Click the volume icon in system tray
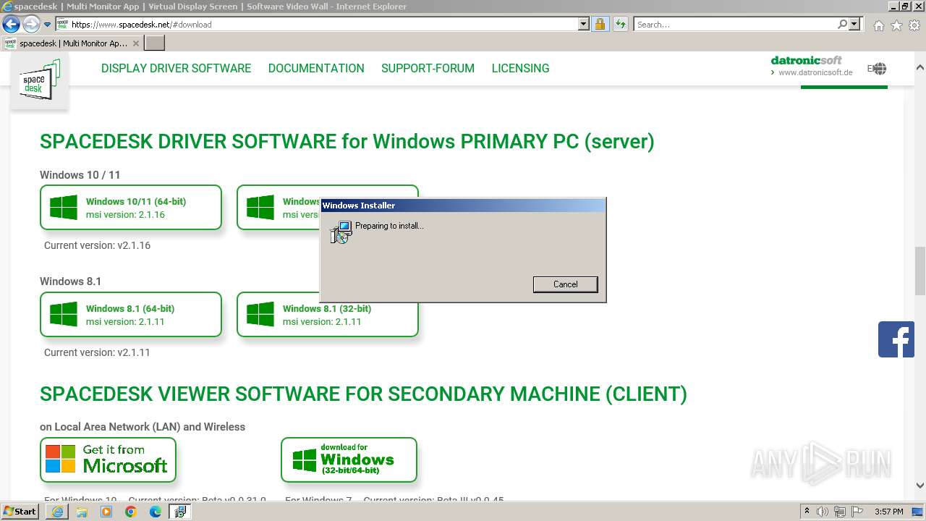 click(823, 512)
